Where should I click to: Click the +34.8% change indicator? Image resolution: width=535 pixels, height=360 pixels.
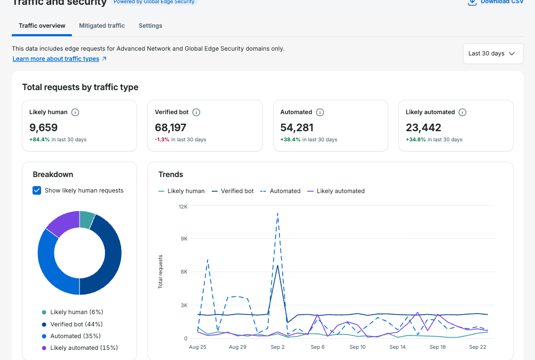click(x=416, y=140)
